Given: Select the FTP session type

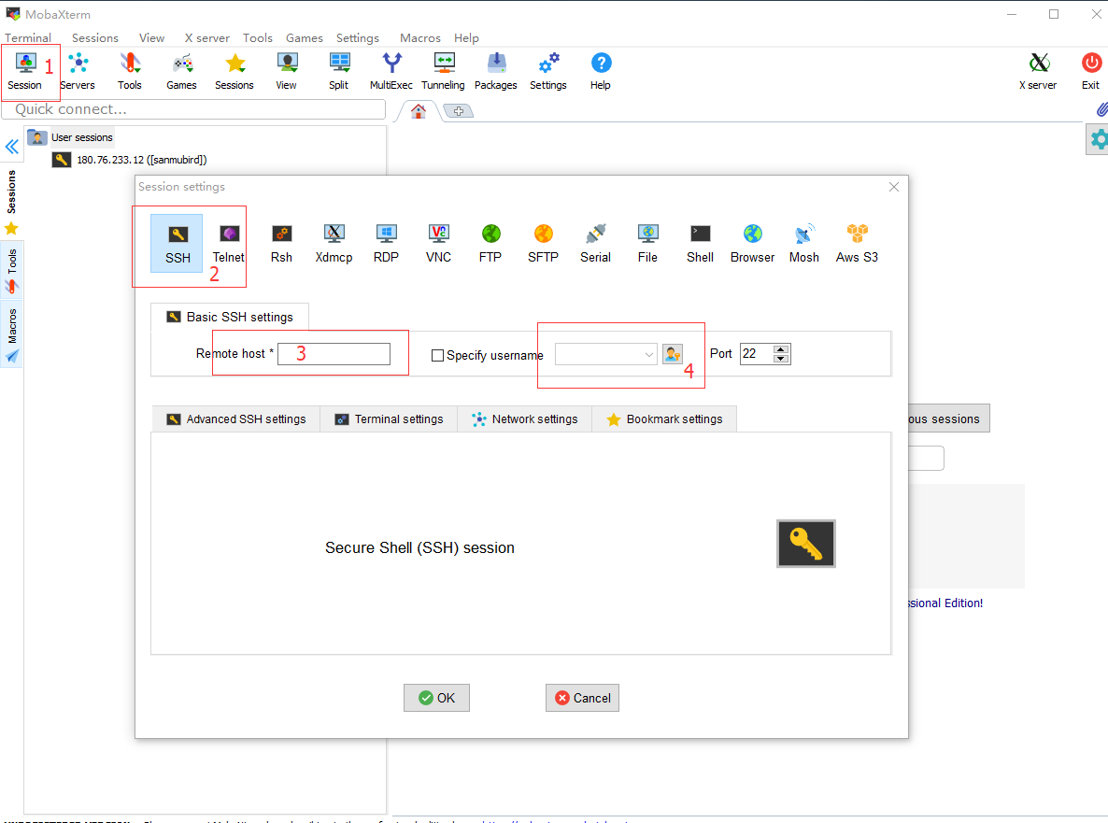Looking at the screenshot, I should [490, 244].
